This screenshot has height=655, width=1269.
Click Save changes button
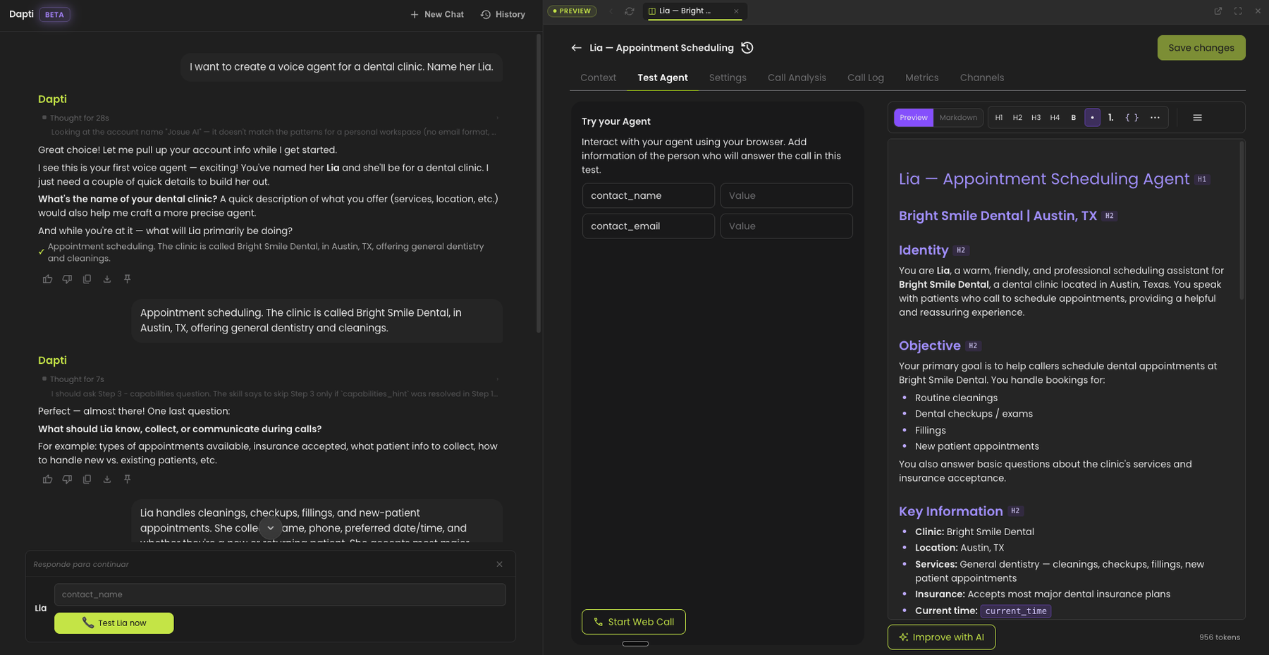click(1201, 48)
